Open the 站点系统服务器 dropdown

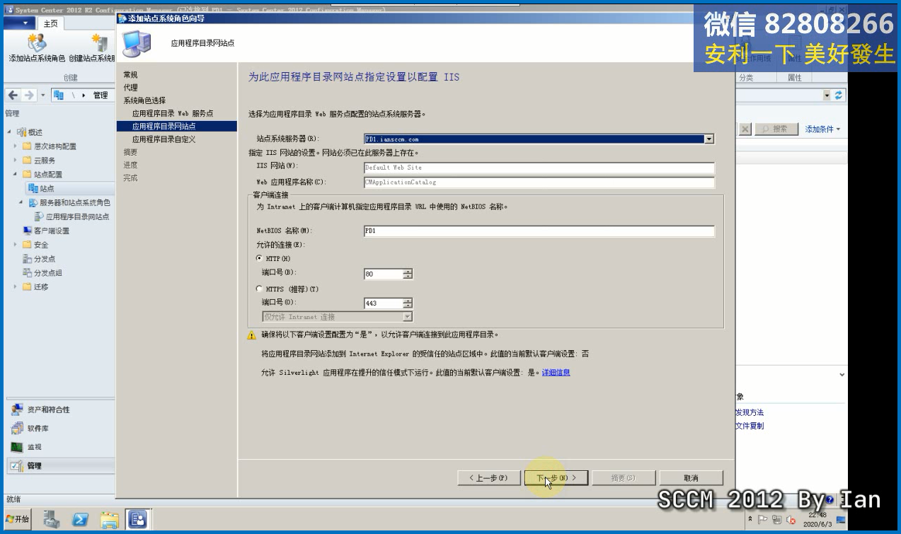coord(709,139)
